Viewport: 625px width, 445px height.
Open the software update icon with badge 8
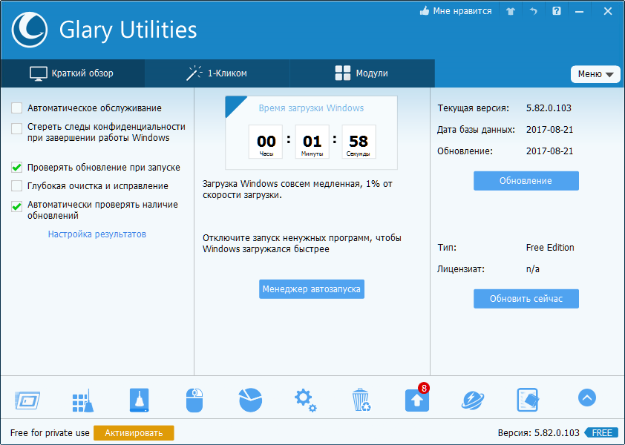click(416, 400)
